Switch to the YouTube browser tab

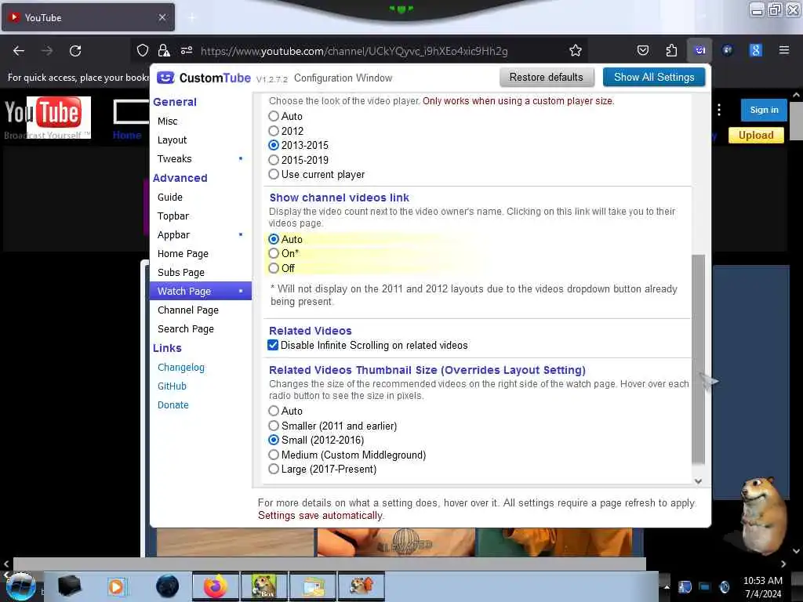[x=88, y=18]
